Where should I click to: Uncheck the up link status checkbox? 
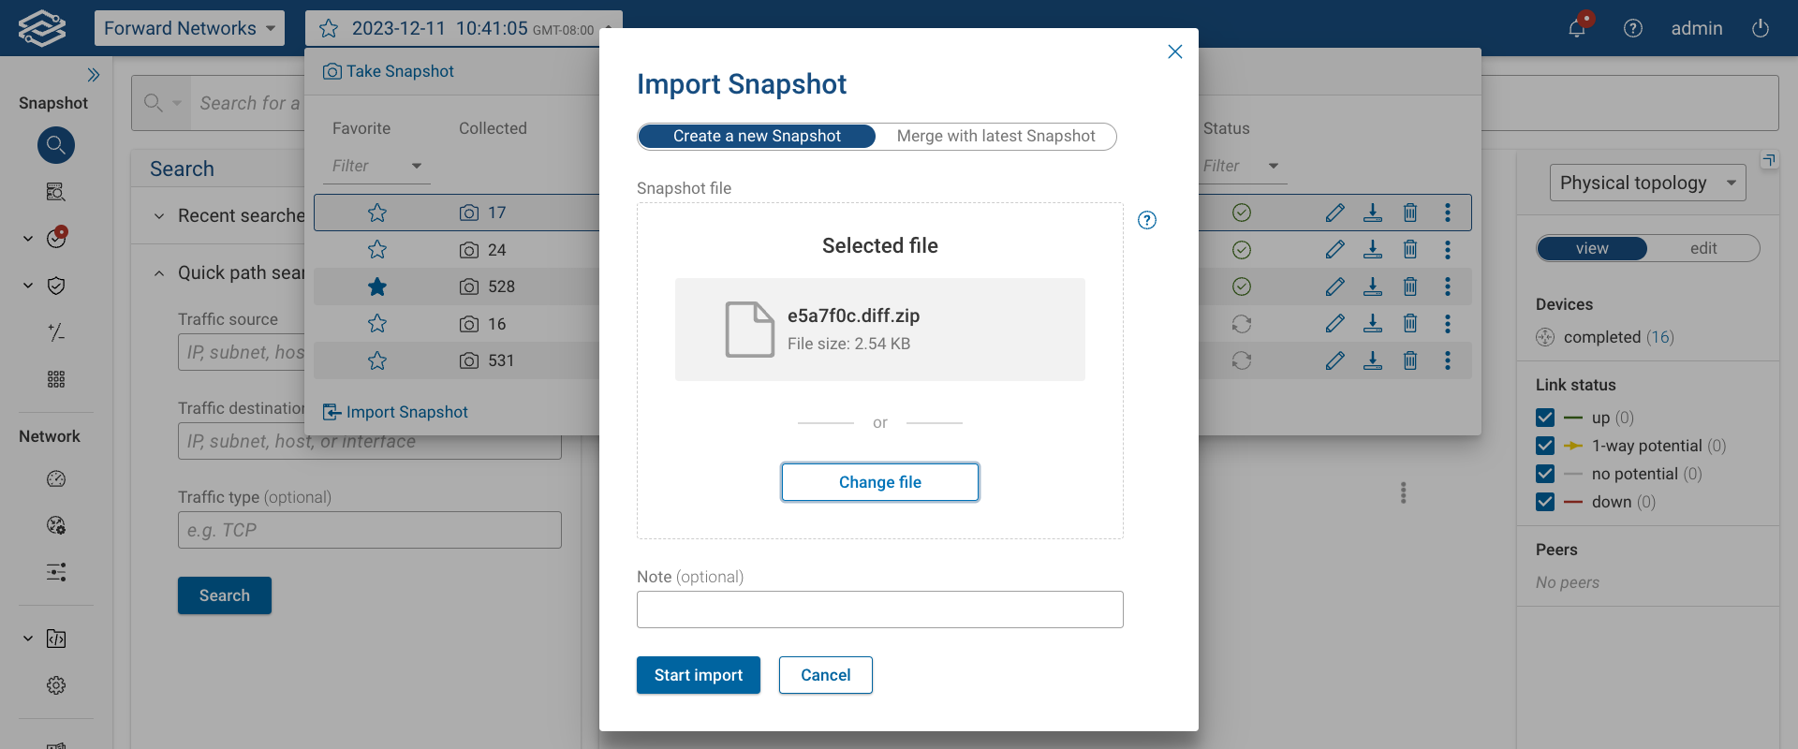point(1545,418)
